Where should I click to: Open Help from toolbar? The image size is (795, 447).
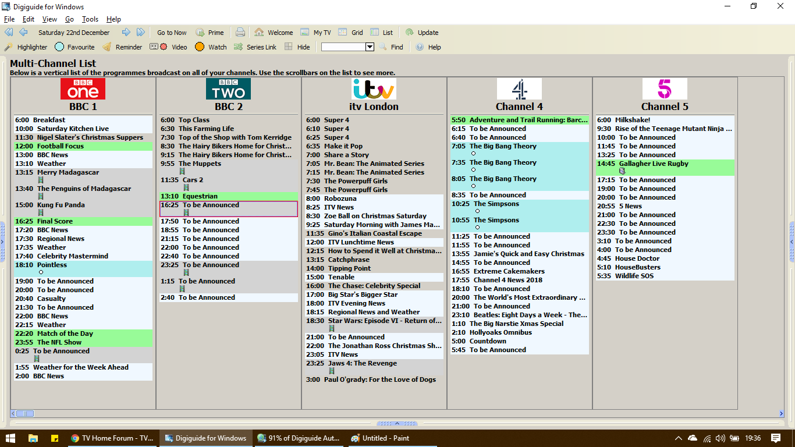click(428, 47)
